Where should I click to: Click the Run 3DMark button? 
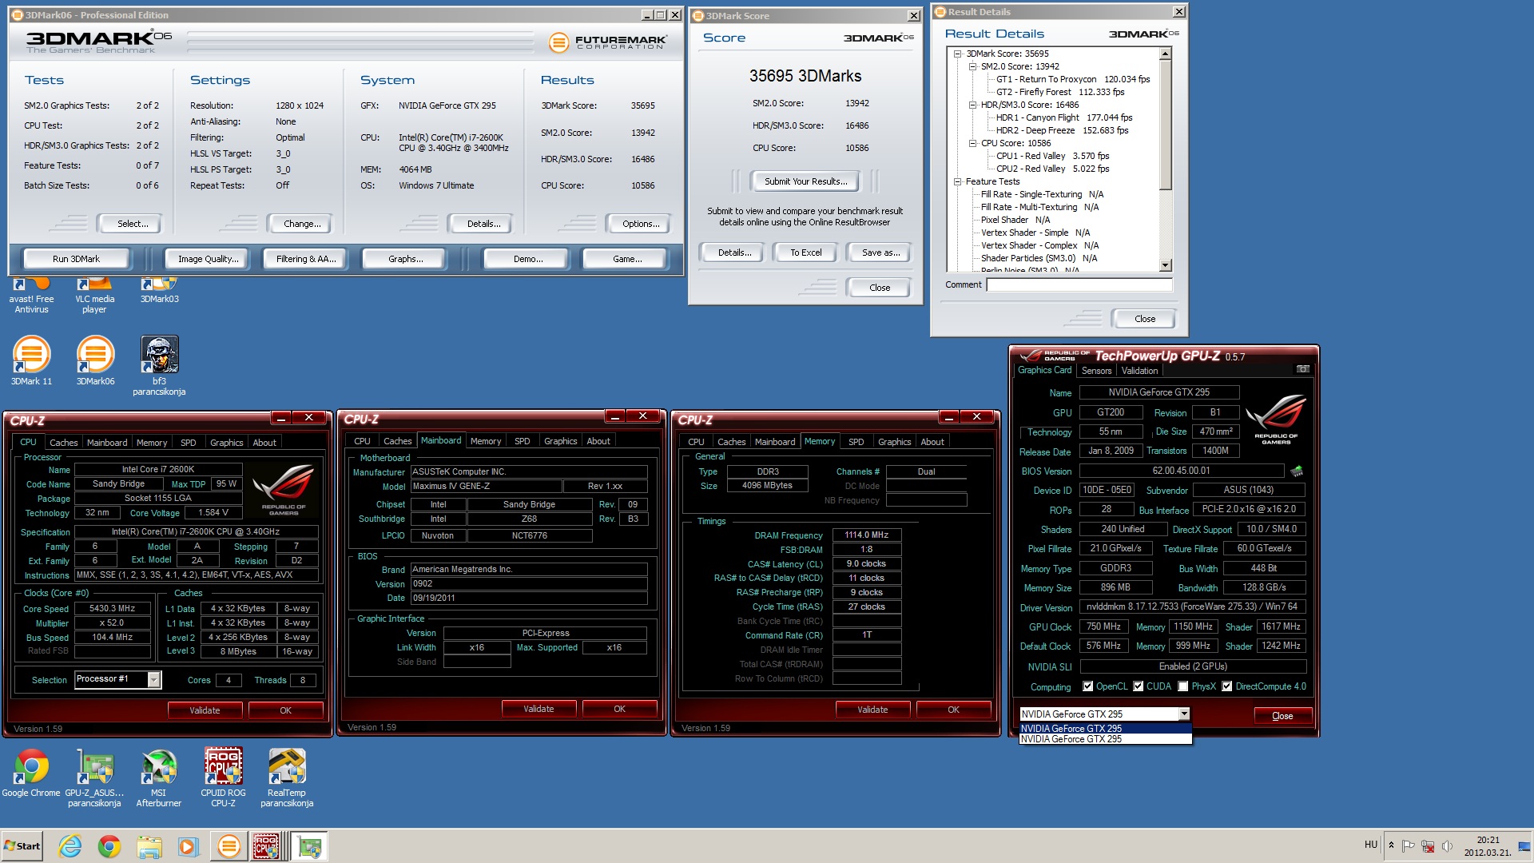pyautogui.click(x=76, y=259)
